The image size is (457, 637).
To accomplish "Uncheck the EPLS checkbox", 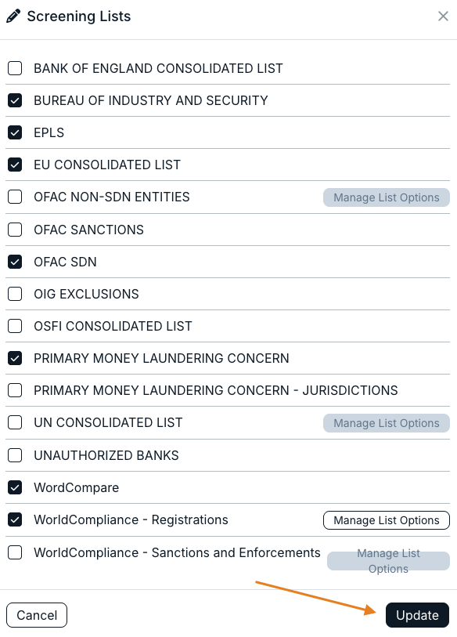I will click(15, 132).
